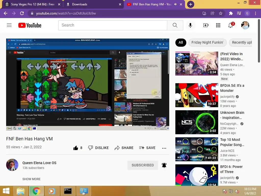Click the page vertical scrollbar
Viewport: 261px width, 196px height.
(x=259, y=41)
